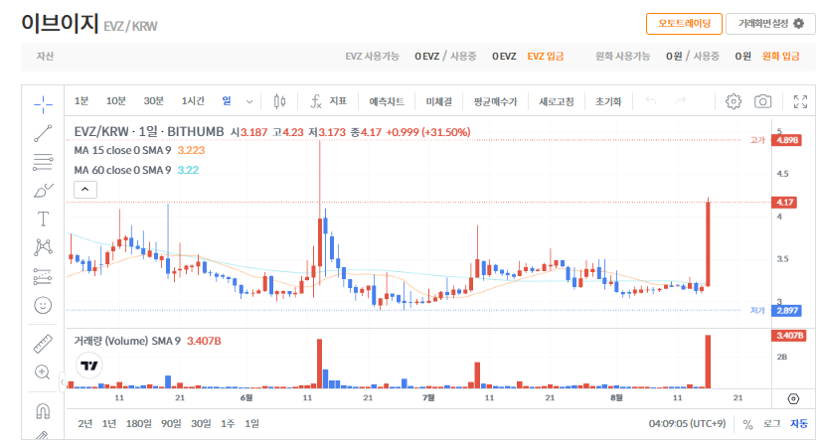The height and width of the screenshot is (442, 818).
Task: Open the 지표 indicators menu
Action: (329, 101)
